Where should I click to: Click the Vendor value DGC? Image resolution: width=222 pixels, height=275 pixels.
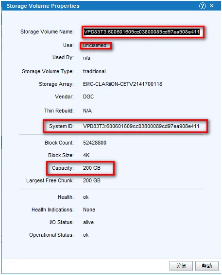tap(88, 97)
